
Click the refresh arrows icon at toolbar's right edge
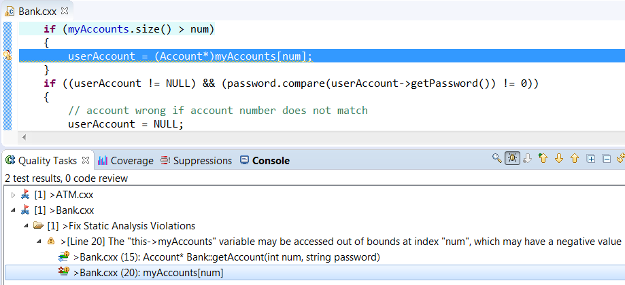click(x=621, y=159)
